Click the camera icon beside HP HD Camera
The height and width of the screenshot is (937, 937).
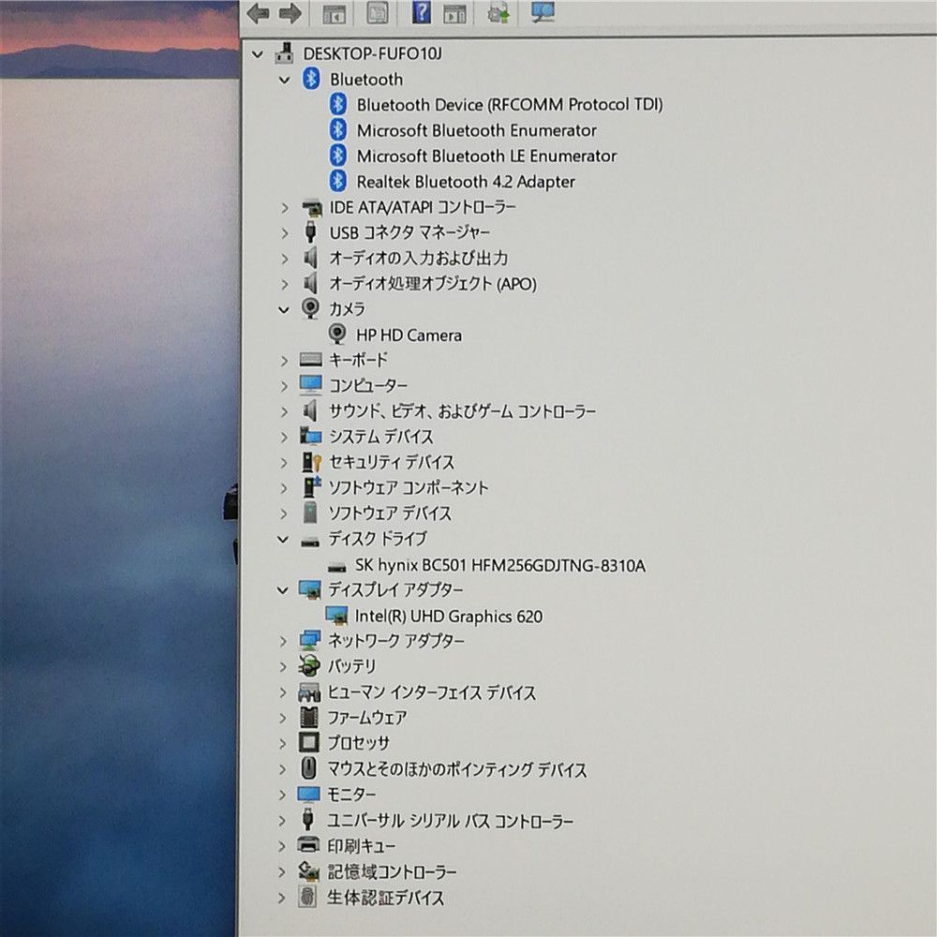coord(337,335)
